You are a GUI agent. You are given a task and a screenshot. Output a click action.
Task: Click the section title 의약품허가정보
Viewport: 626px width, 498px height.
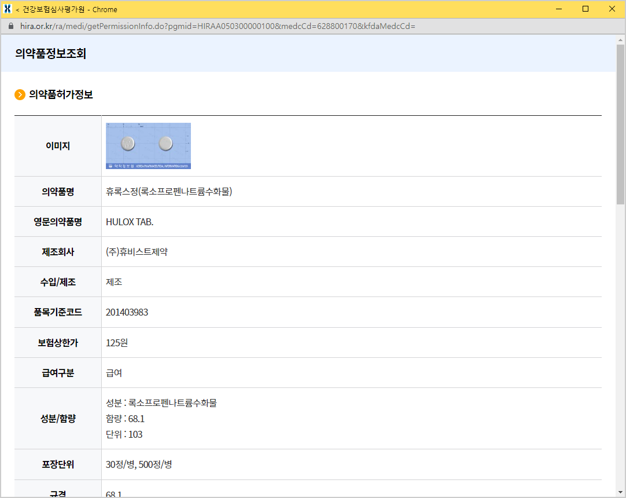tap(61, 95)
